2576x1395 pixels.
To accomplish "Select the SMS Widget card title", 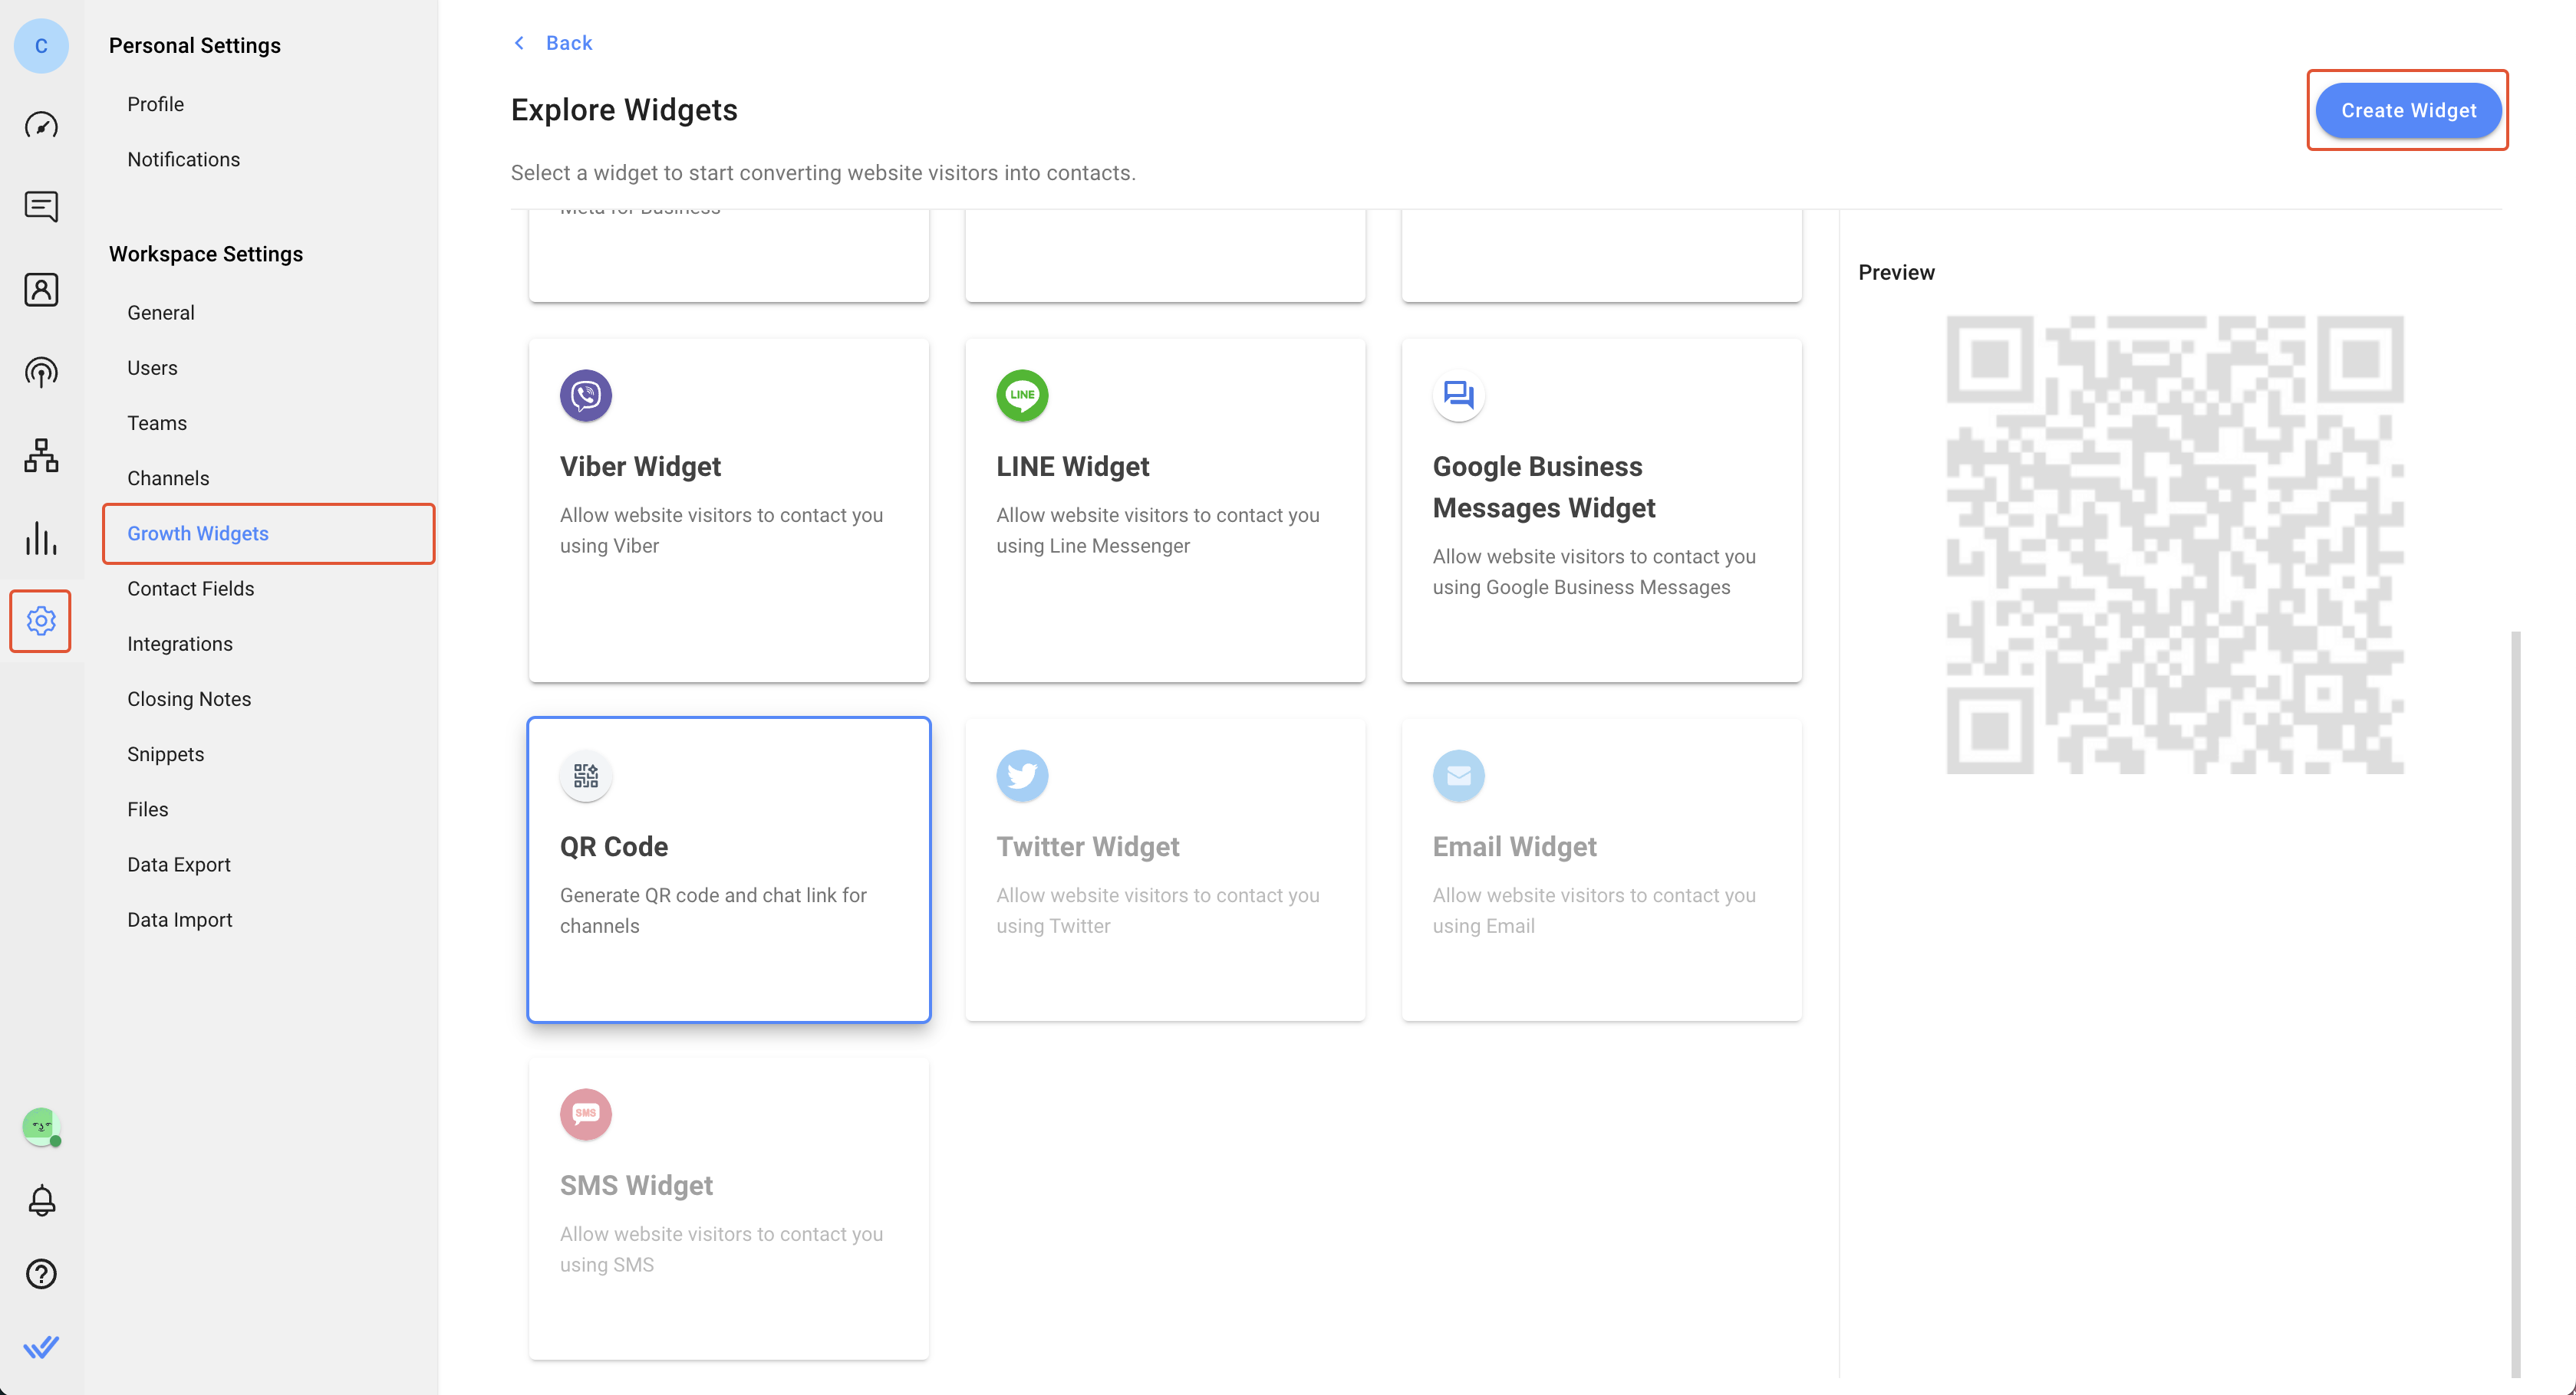I will (x=636, y=1185).
